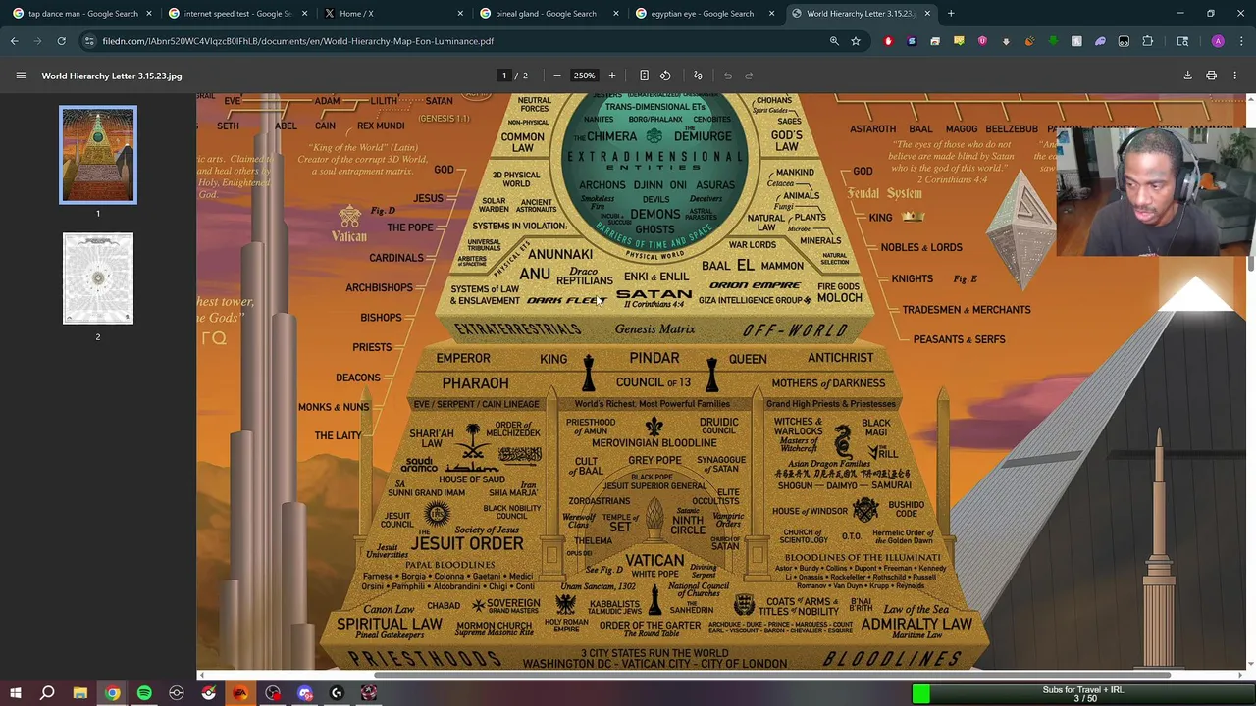Image resolution: width=1256 pixels, height=706 pixels.
Task: Select page 1 thumbnail
Action: [98, 155]
